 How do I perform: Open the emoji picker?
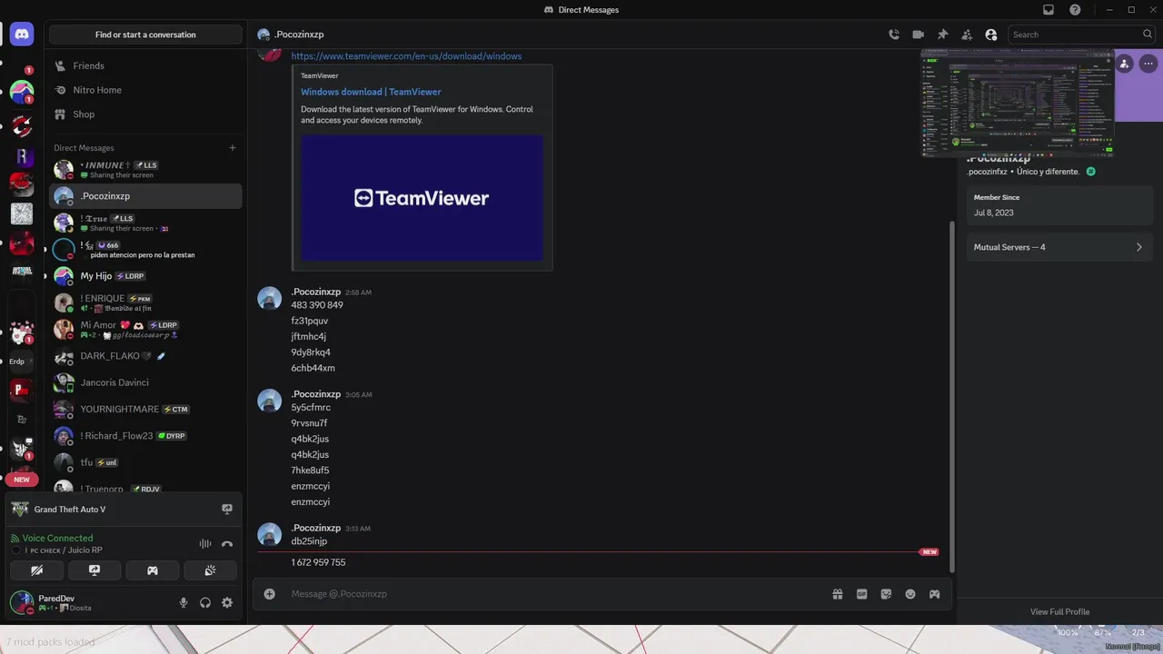click(910, 594)
